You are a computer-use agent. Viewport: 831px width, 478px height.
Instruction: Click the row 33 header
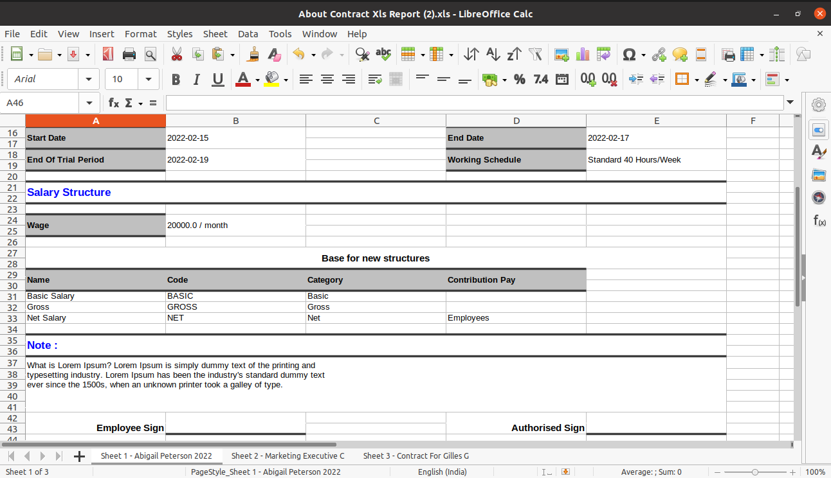click(x=12, y=318)
